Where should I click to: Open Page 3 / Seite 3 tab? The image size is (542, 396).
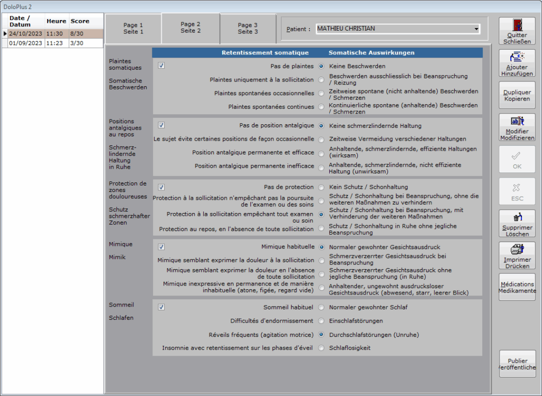(248, 28)
